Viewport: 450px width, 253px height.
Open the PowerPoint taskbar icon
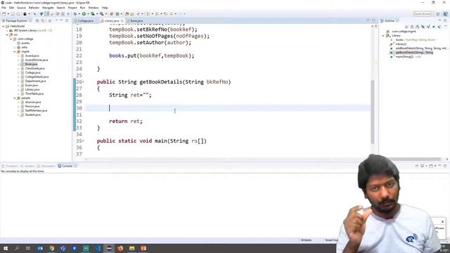143,248
